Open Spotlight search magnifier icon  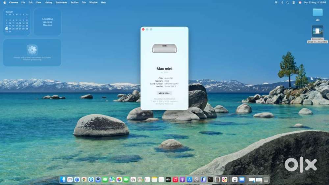coord(288,3)
